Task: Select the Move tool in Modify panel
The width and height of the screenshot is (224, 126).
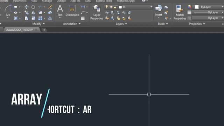Action: click(x=27, y=7)
